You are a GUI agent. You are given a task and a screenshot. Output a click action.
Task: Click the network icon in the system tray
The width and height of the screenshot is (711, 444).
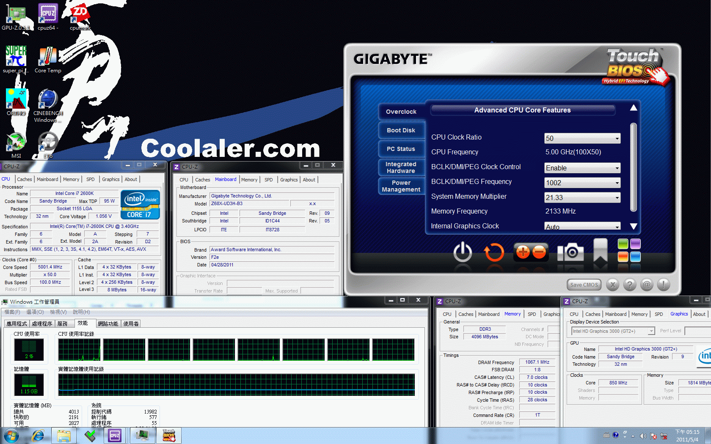tap(664, 436)
